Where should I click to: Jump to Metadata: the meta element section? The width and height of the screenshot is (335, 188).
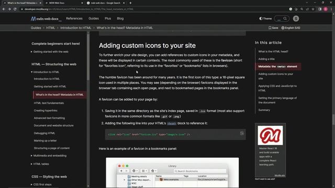(277, 66)
